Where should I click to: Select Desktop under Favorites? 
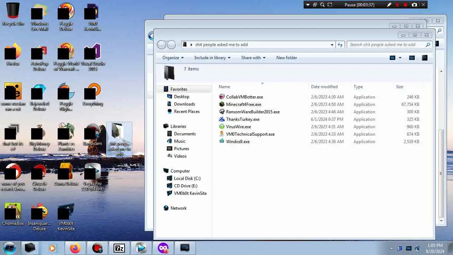[x=178, y=97]
